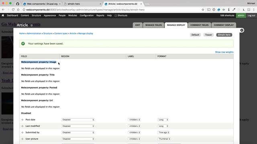This screenshot has height=144, width=257.
Task: Open the Submitted by format dropdown (Time ago)
Action: (163, 132)
